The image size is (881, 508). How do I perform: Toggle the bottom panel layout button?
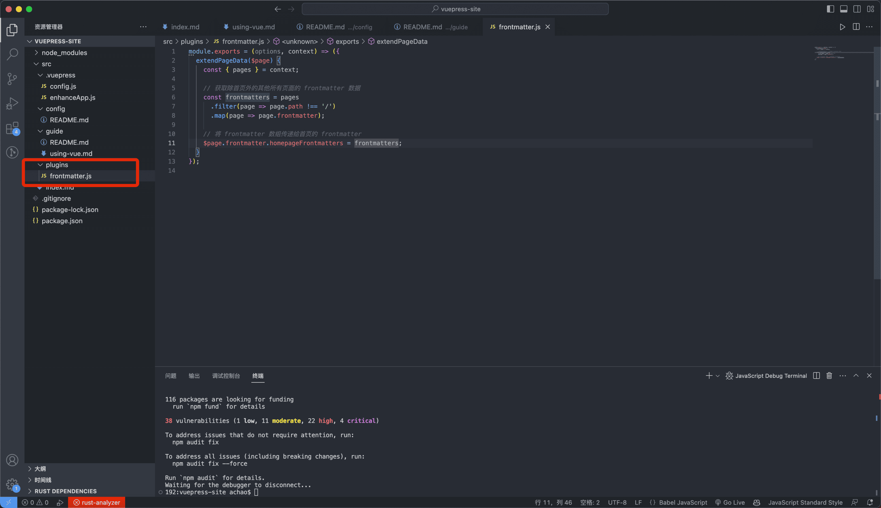coord(844,9)
